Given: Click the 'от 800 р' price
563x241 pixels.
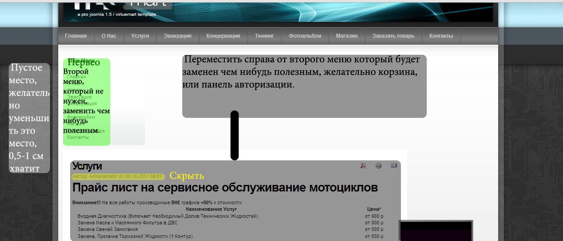Looking at the screenshot, I should click(374, 223).
